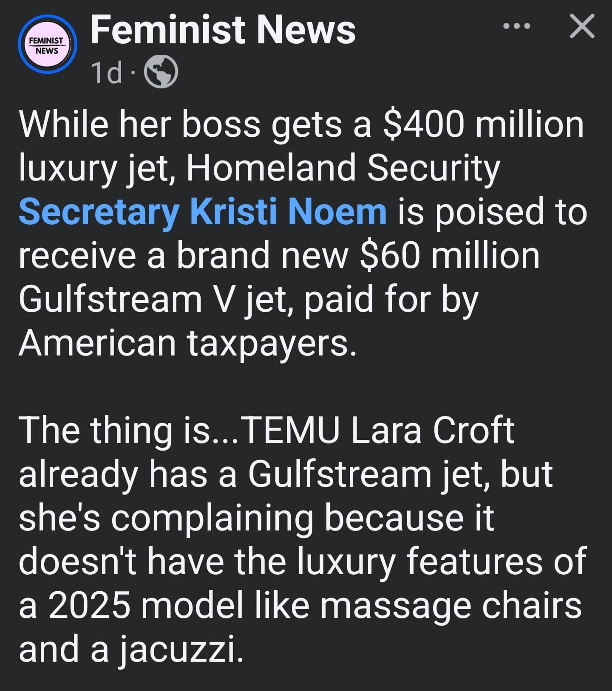The width and height of the screenshot is (612, 691).
Task: Click the 1d post timestamp
Action: tap(107, 73)
